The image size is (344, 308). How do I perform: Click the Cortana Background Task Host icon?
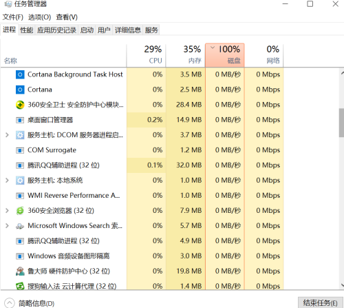20,74
